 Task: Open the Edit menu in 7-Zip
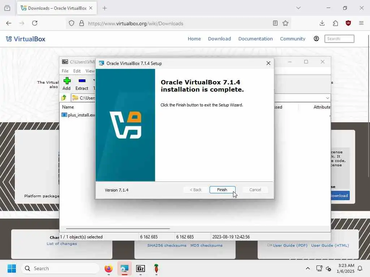click(x=77, y=71)
